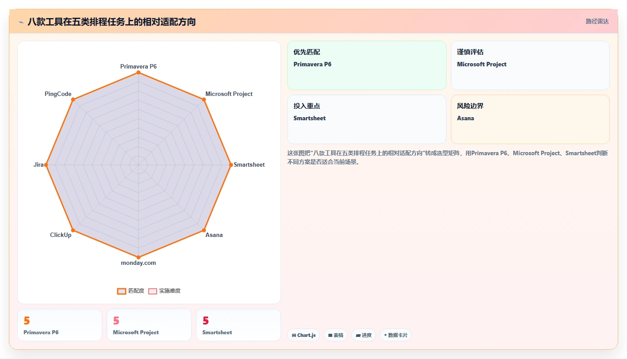Click the Microsoft Project radar data point

pyautogui.click(x=204, y=99)
